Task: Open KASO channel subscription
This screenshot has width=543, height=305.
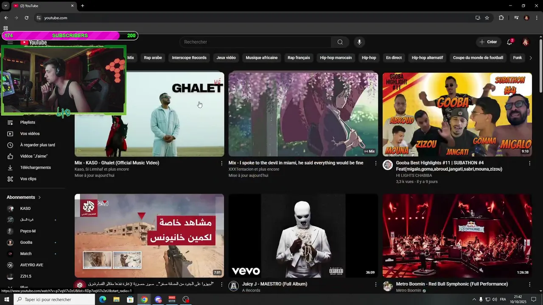Action: [34, 208]
